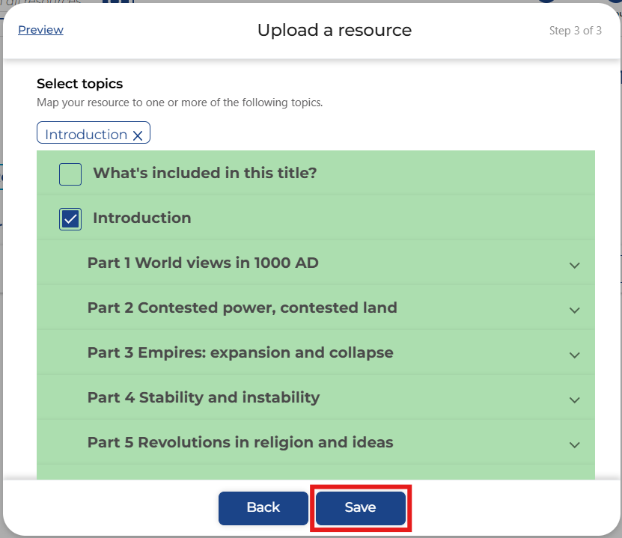622x538 pixels.
Task: Open the Preview link
Action: point(40,30)
